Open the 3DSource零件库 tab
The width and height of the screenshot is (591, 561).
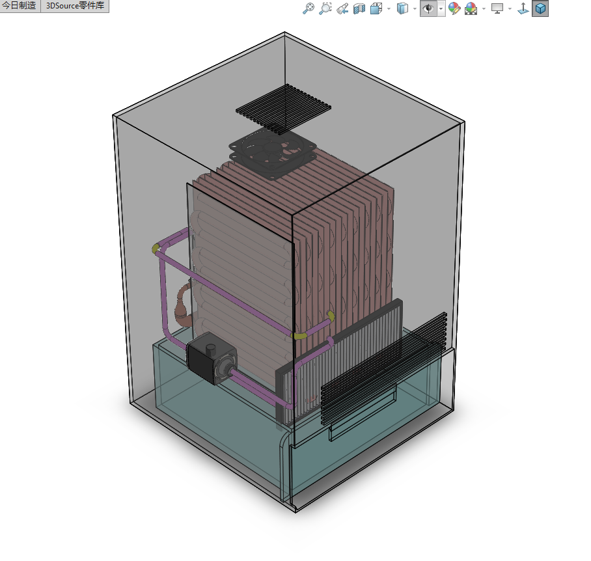pos(75,6)
